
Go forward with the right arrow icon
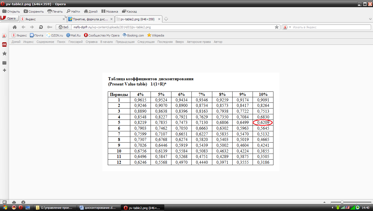pos(32,27)
